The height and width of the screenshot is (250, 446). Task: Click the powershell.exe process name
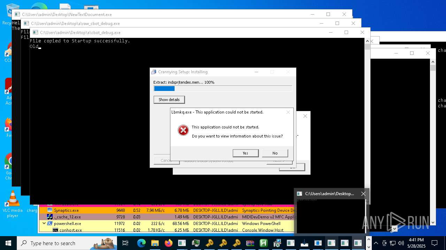click(68, 224)
